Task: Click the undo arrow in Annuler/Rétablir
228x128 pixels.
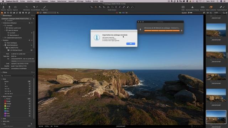Action: click(x=34, y=7)
